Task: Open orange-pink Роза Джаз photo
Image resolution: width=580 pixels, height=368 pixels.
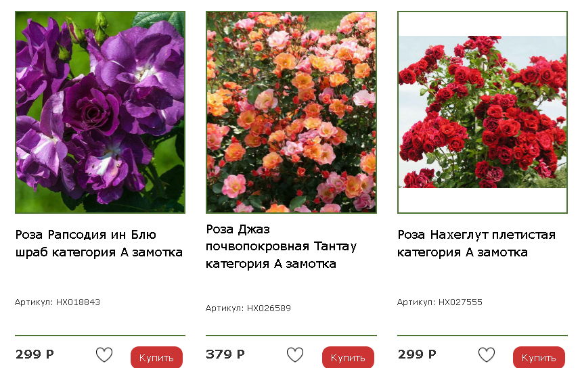Action: pyautogui.click(x=291, y=112)
